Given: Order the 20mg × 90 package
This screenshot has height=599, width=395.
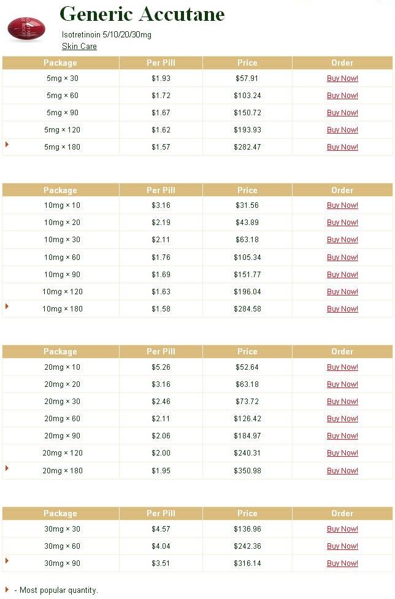Looking at the screenshot, I should tap(342, 436).
